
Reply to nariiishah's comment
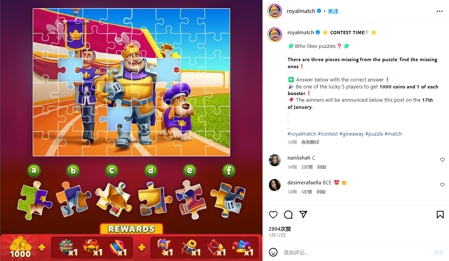[x=322, y=167]
